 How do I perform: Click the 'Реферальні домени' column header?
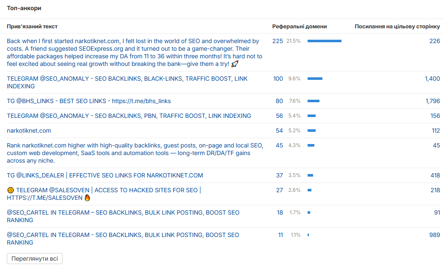point(300,27)
